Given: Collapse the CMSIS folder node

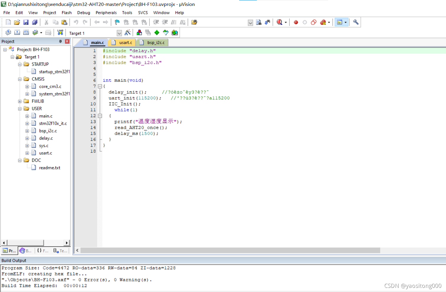Looking at the screenshot, I should click(20, 79).
